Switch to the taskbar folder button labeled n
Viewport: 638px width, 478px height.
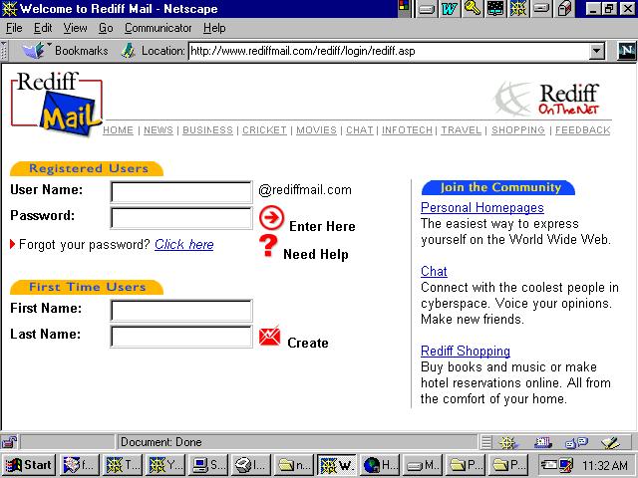pos(294,465)
